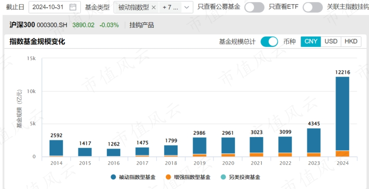Viewport: 369px width, 189px height.
Task: Click the 沪深300 index name
Action: tap(22, 25)
